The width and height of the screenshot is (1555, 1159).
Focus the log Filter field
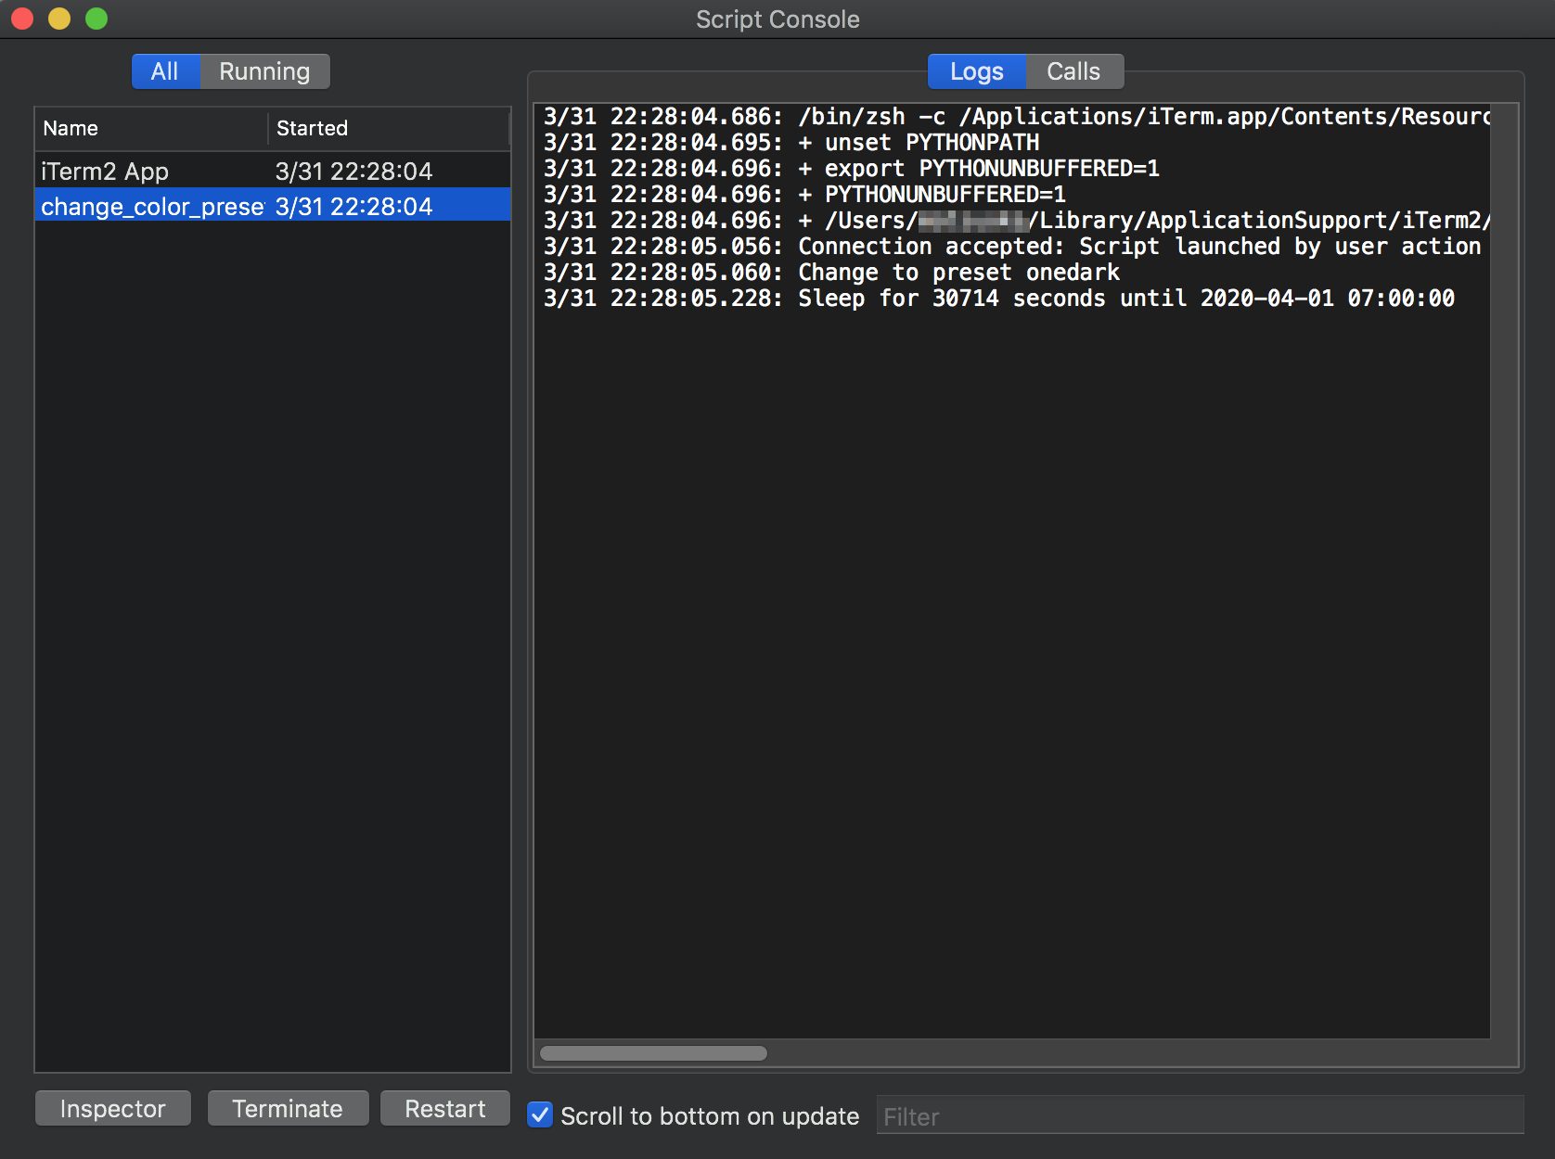pos(1200,1115)
